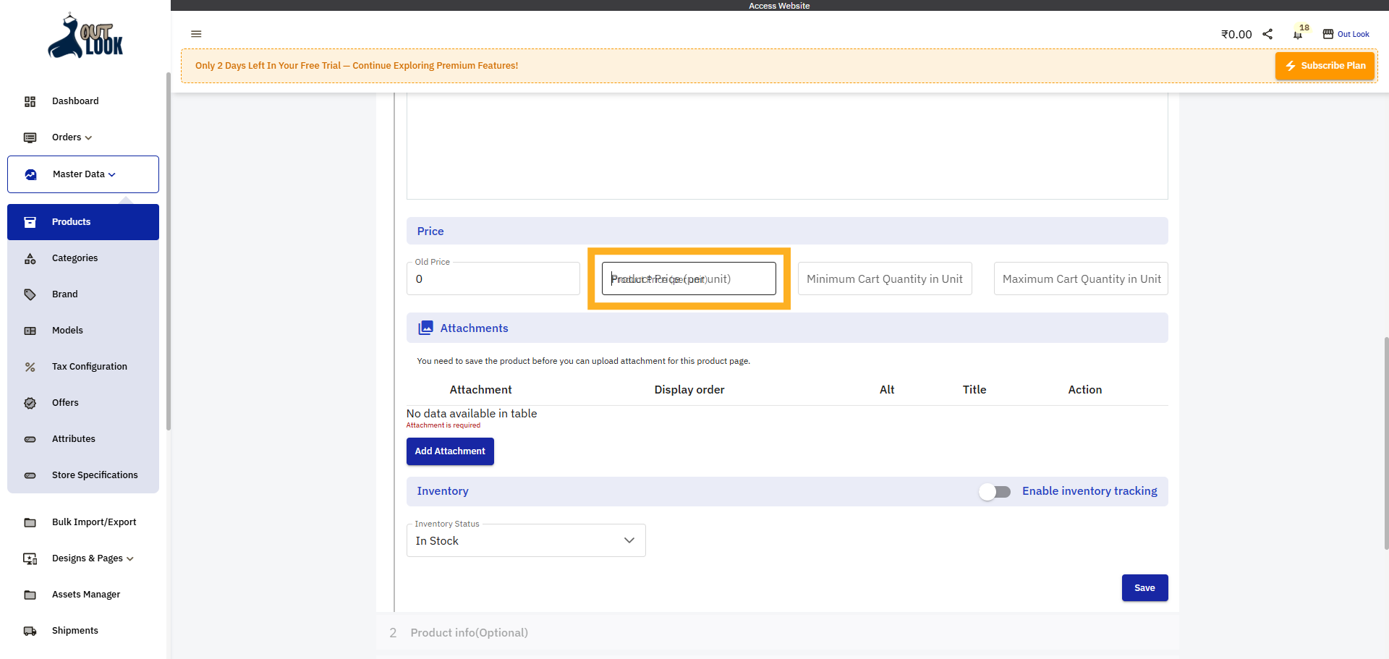Open Categories from the sidebar icon
This screenshot has height=659, width=1389.
pyautogui.click(x=30, y=258)
